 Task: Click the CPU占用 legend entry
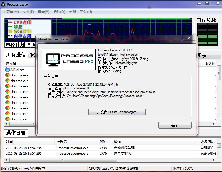pos(20,22)
